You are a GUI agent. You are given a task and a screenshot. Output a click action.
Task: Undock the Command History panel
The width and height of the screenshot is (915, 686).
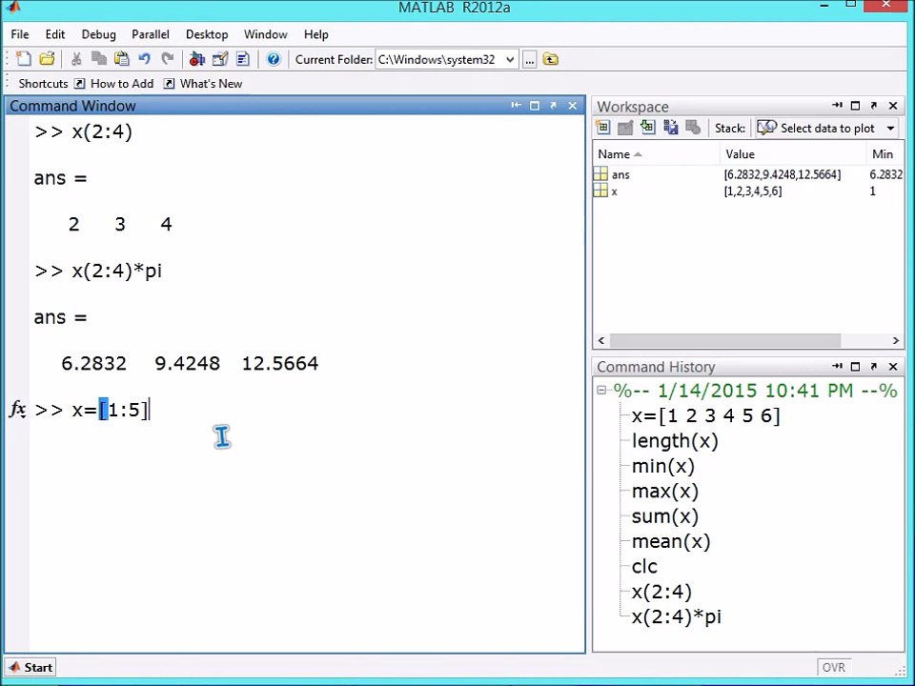[x=874, y=366]
